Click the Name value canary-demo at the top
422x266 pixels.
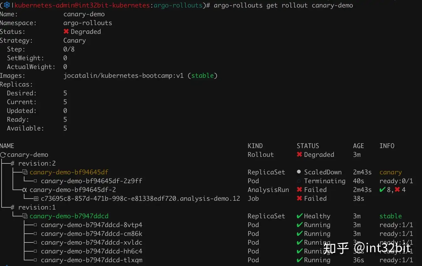pyautogui.click(x=84, y=14)
